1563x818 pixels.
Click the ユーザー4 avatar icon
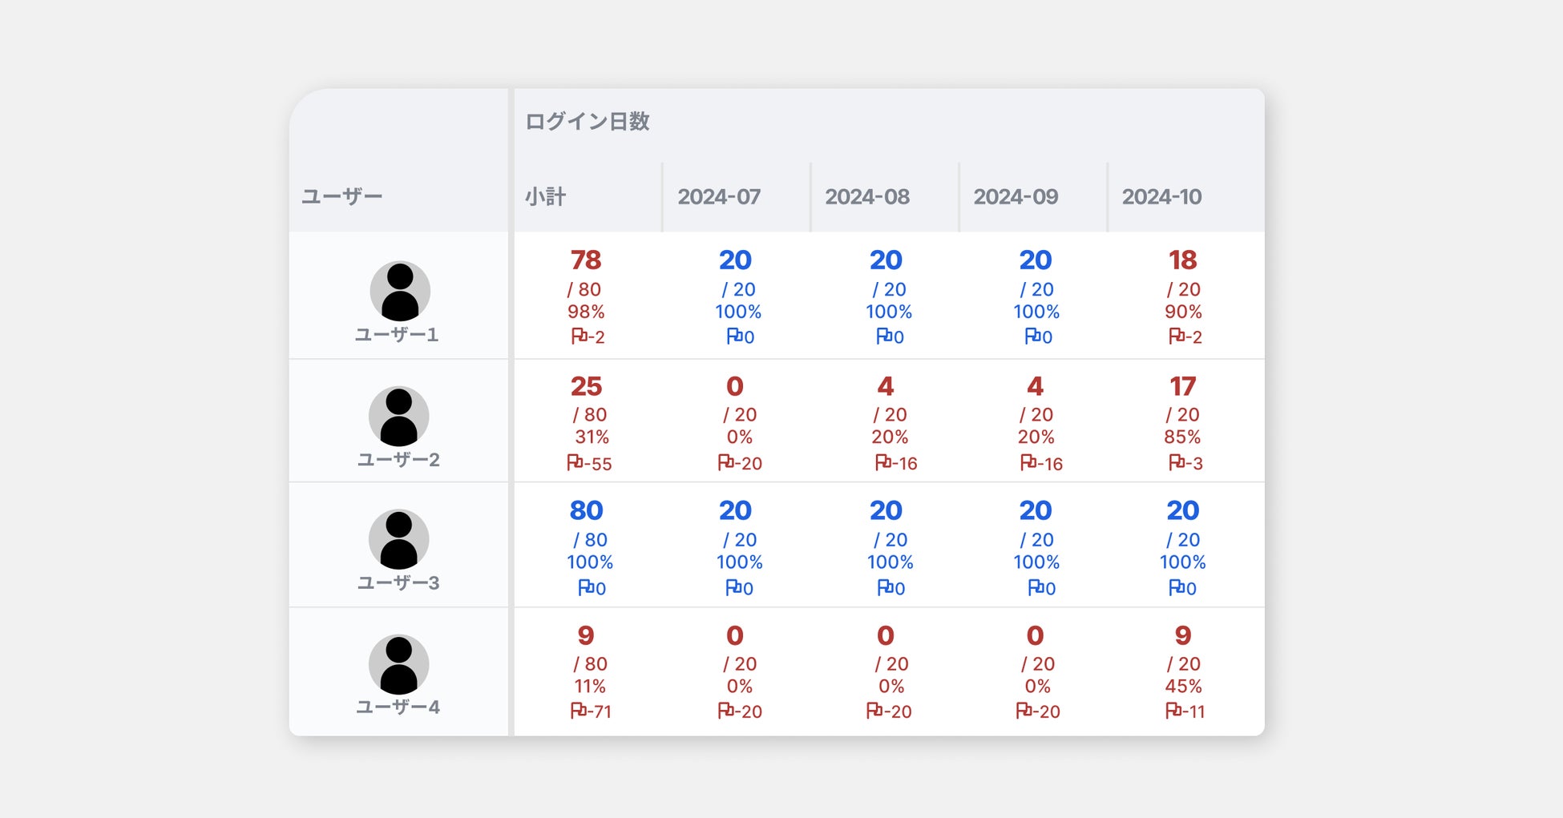[x=398, y=664]
